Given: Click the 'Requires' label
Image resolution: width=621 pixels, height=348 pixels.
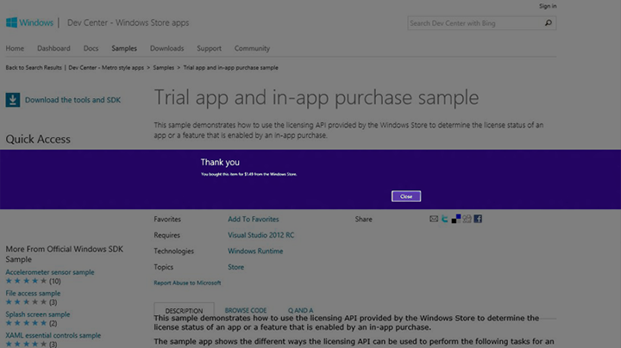Looking at the screenshot, I should click(x=166, y=235).
